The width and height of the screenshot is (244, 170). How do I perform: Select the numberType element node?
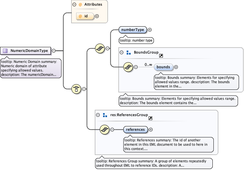(x=133, y=30)
